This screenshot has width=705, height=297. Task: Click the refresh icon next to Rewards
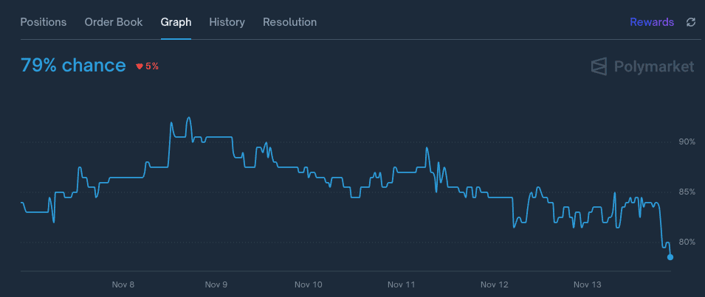(x=691, y=22)
